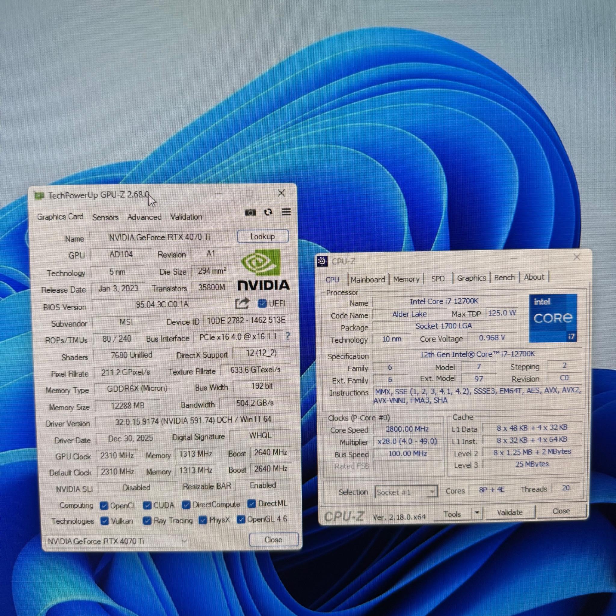Open the GPU-Z hamburger menu
The image size is (616, 616).
[x=286, y=212]
